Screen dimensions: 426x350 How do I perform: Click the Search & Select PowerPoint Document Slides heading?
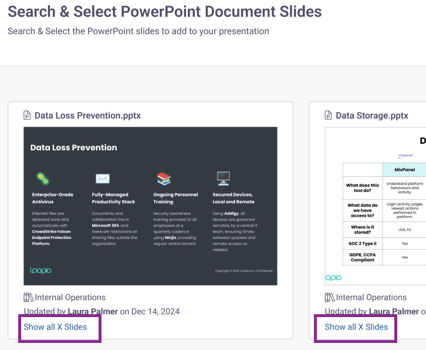(165, 12)
